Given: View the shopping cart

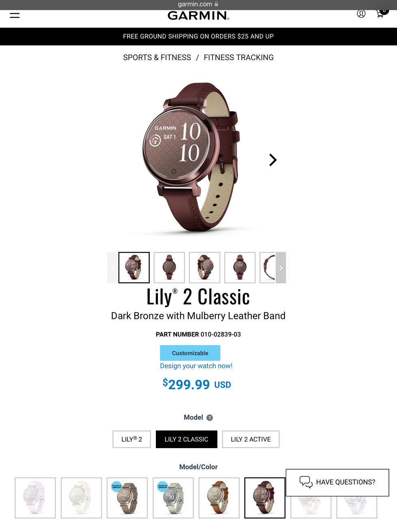Looking at the screenshot, I should click(x=382, y=13).
